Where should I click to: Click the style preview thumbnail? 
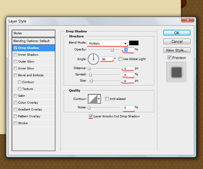tap(176, 72)
